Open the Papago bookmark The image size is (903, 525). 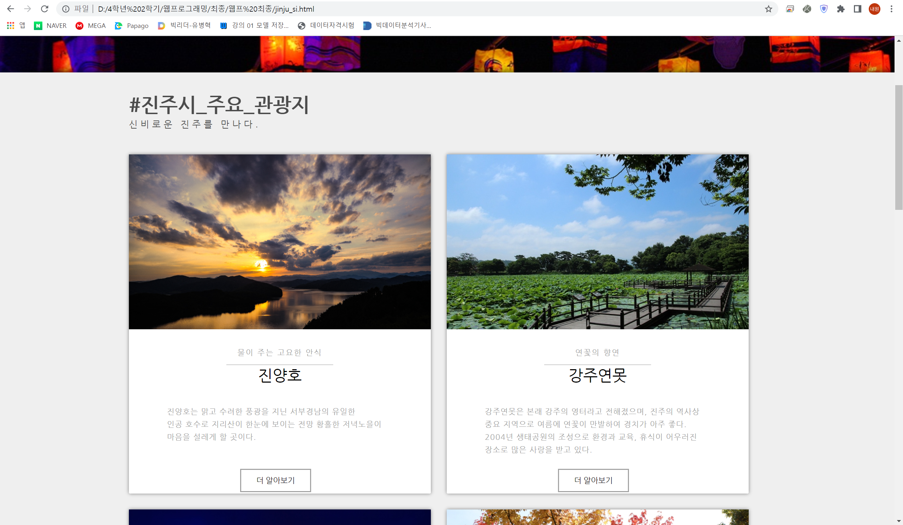coord(131,25)
